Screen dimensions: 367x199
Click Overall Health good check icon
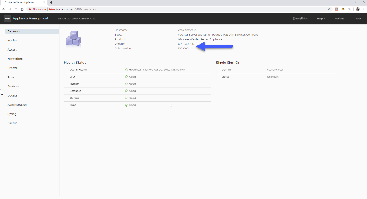(127, 70)
